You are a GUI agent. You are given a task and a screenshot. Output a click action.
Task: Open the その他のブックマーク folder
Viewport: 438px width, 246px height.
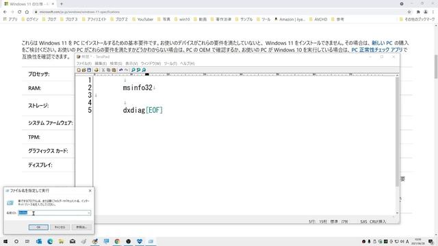point(417,19)
